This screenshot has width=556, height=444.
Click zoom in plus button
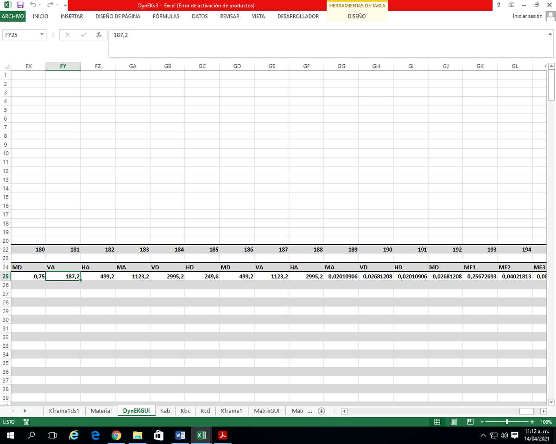(x=532, y=422)
